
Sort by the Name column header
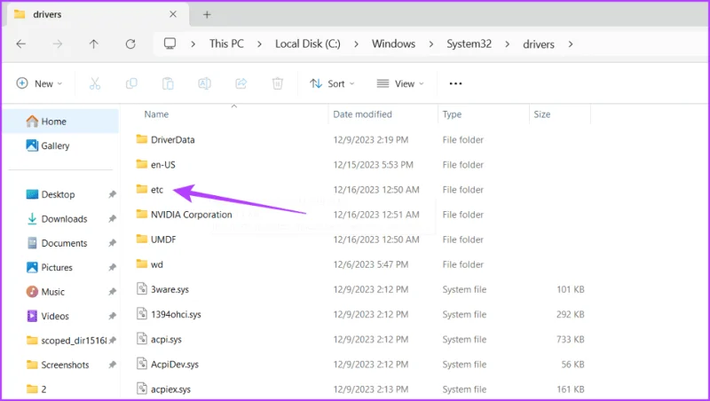(x=156, y=114)
